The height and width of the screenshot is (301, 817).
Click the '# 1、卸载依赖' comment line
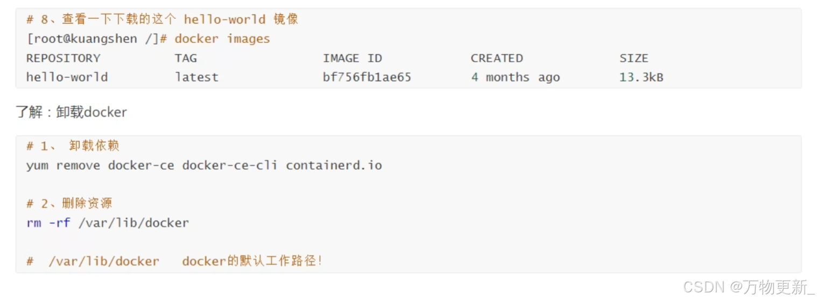[73, 146]
